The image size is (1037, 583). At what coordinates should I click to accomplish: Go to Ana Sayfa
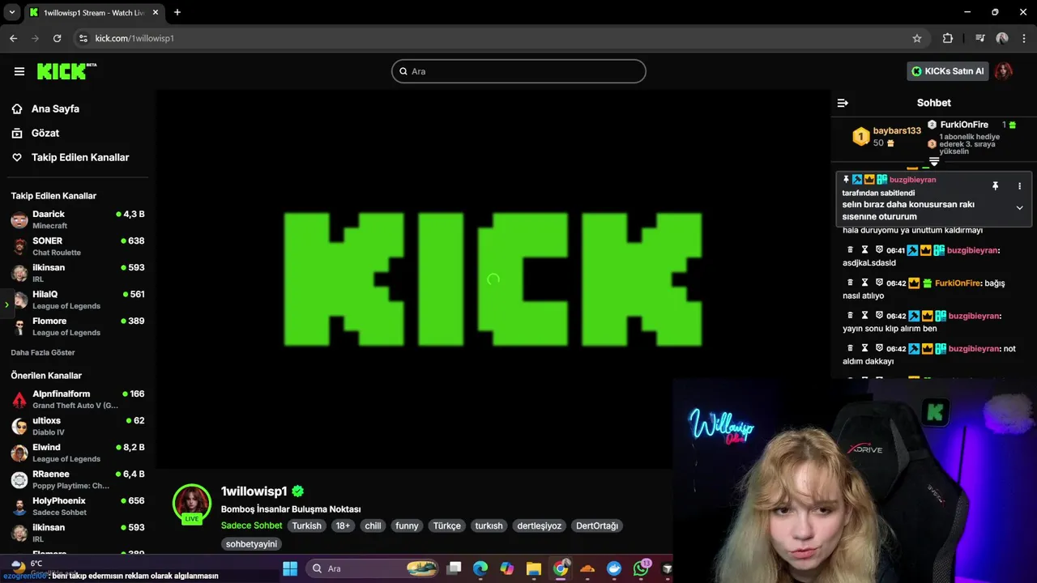click(55, 109)
